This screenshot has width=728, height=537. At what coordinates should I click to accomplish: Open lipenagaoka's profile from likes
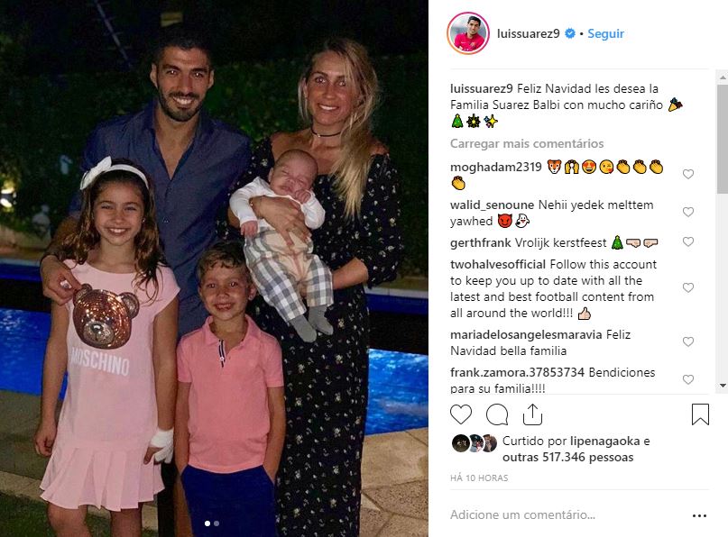605,441
